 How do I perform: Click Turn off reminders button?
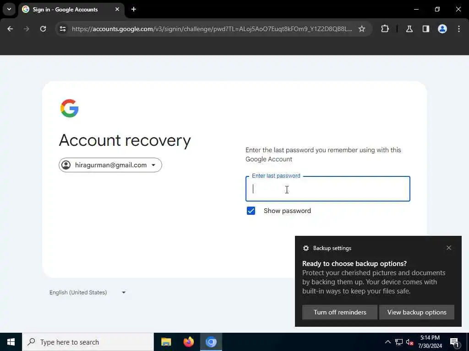click(x=340, y=312)
